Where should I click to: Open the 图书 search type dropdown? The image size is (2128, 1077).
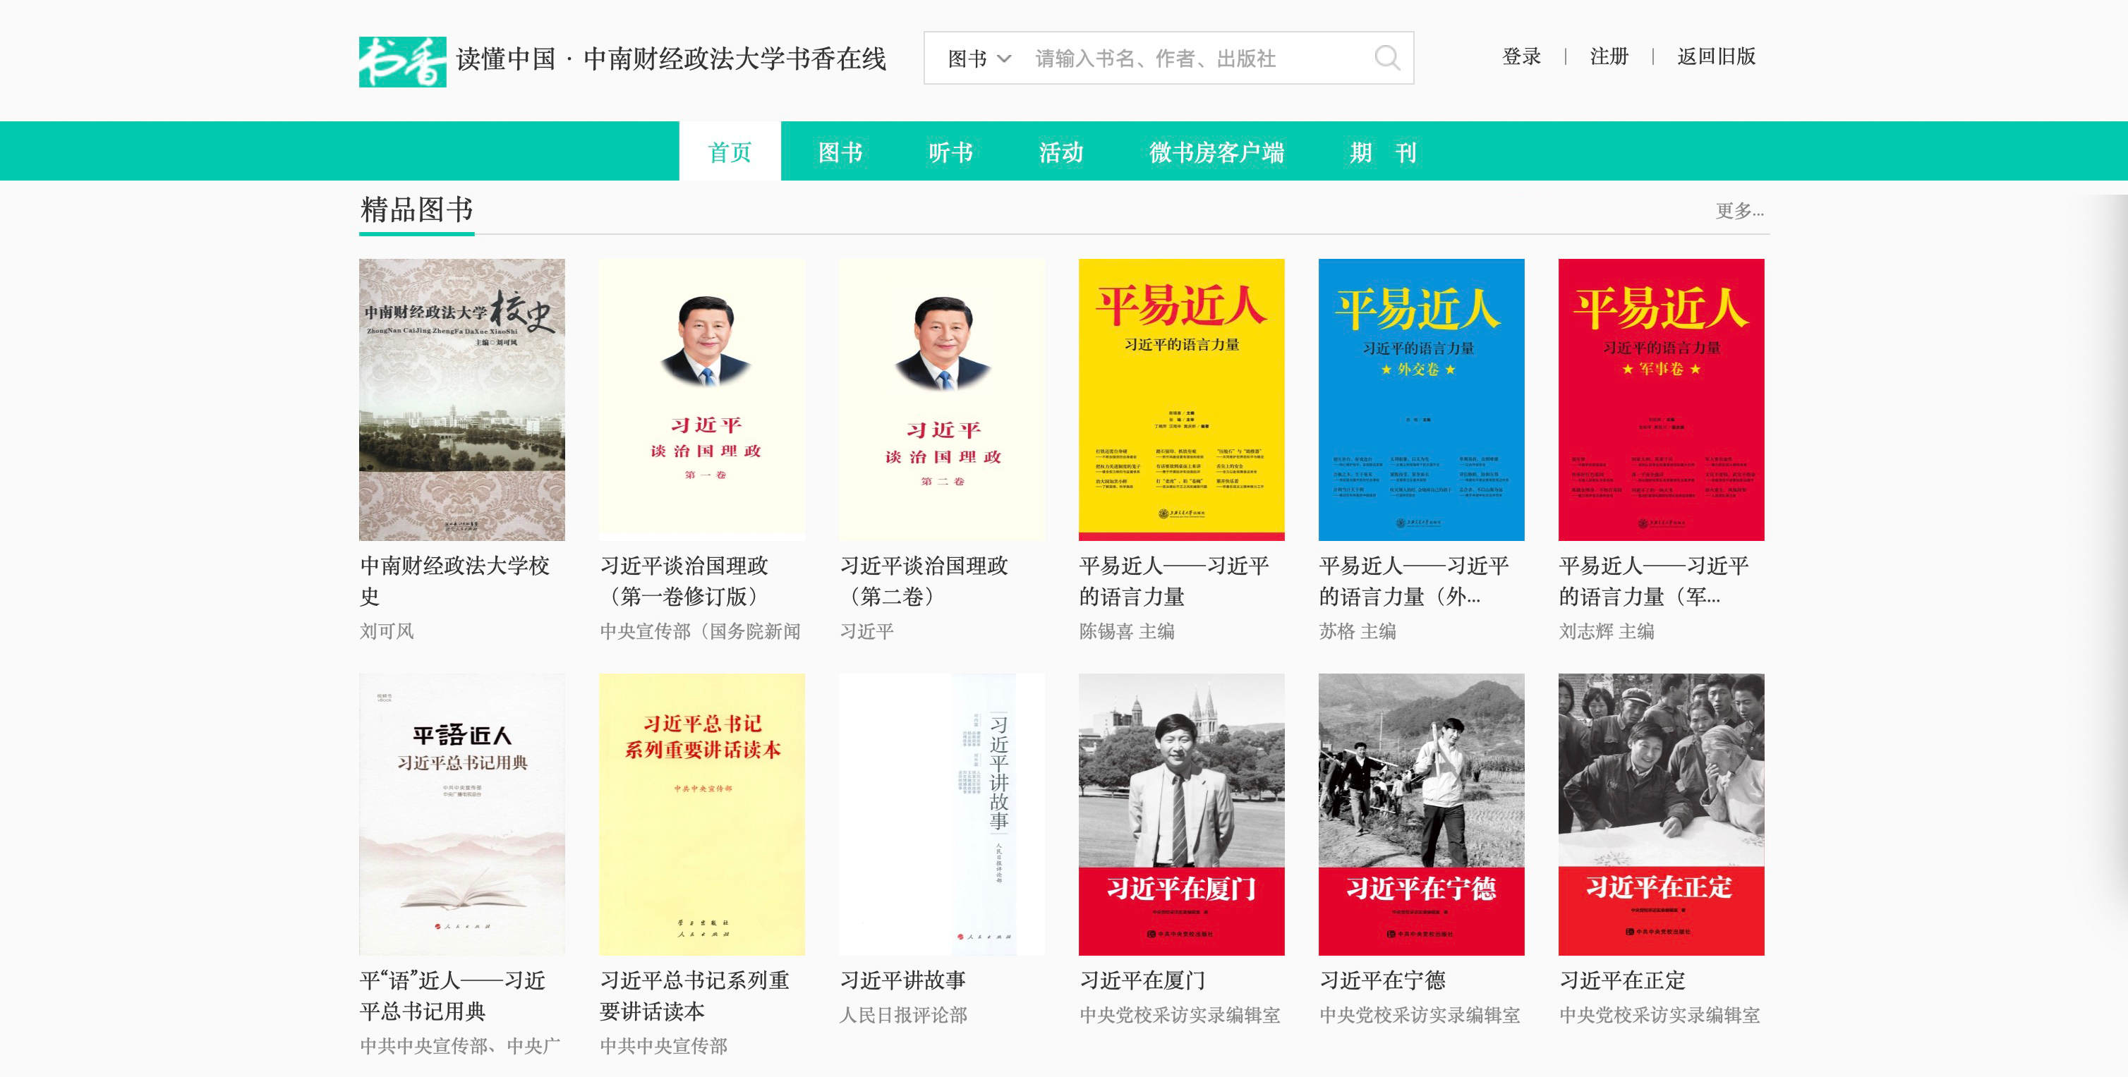[979, 59]
